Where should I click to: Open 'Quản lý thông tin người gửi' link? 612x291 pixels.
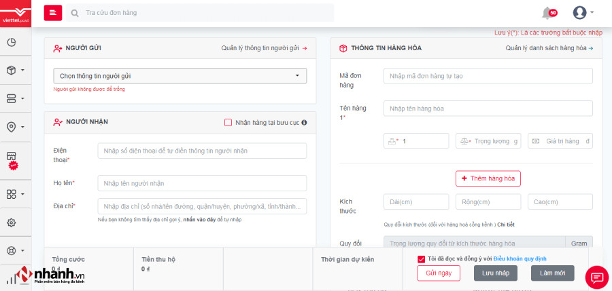264,48
